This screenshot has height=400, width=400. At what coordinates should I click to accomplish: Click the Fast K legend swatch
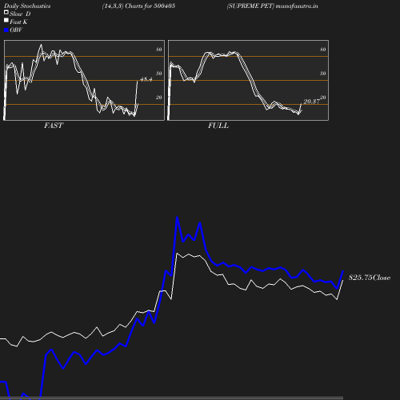[x=6, y=20]
